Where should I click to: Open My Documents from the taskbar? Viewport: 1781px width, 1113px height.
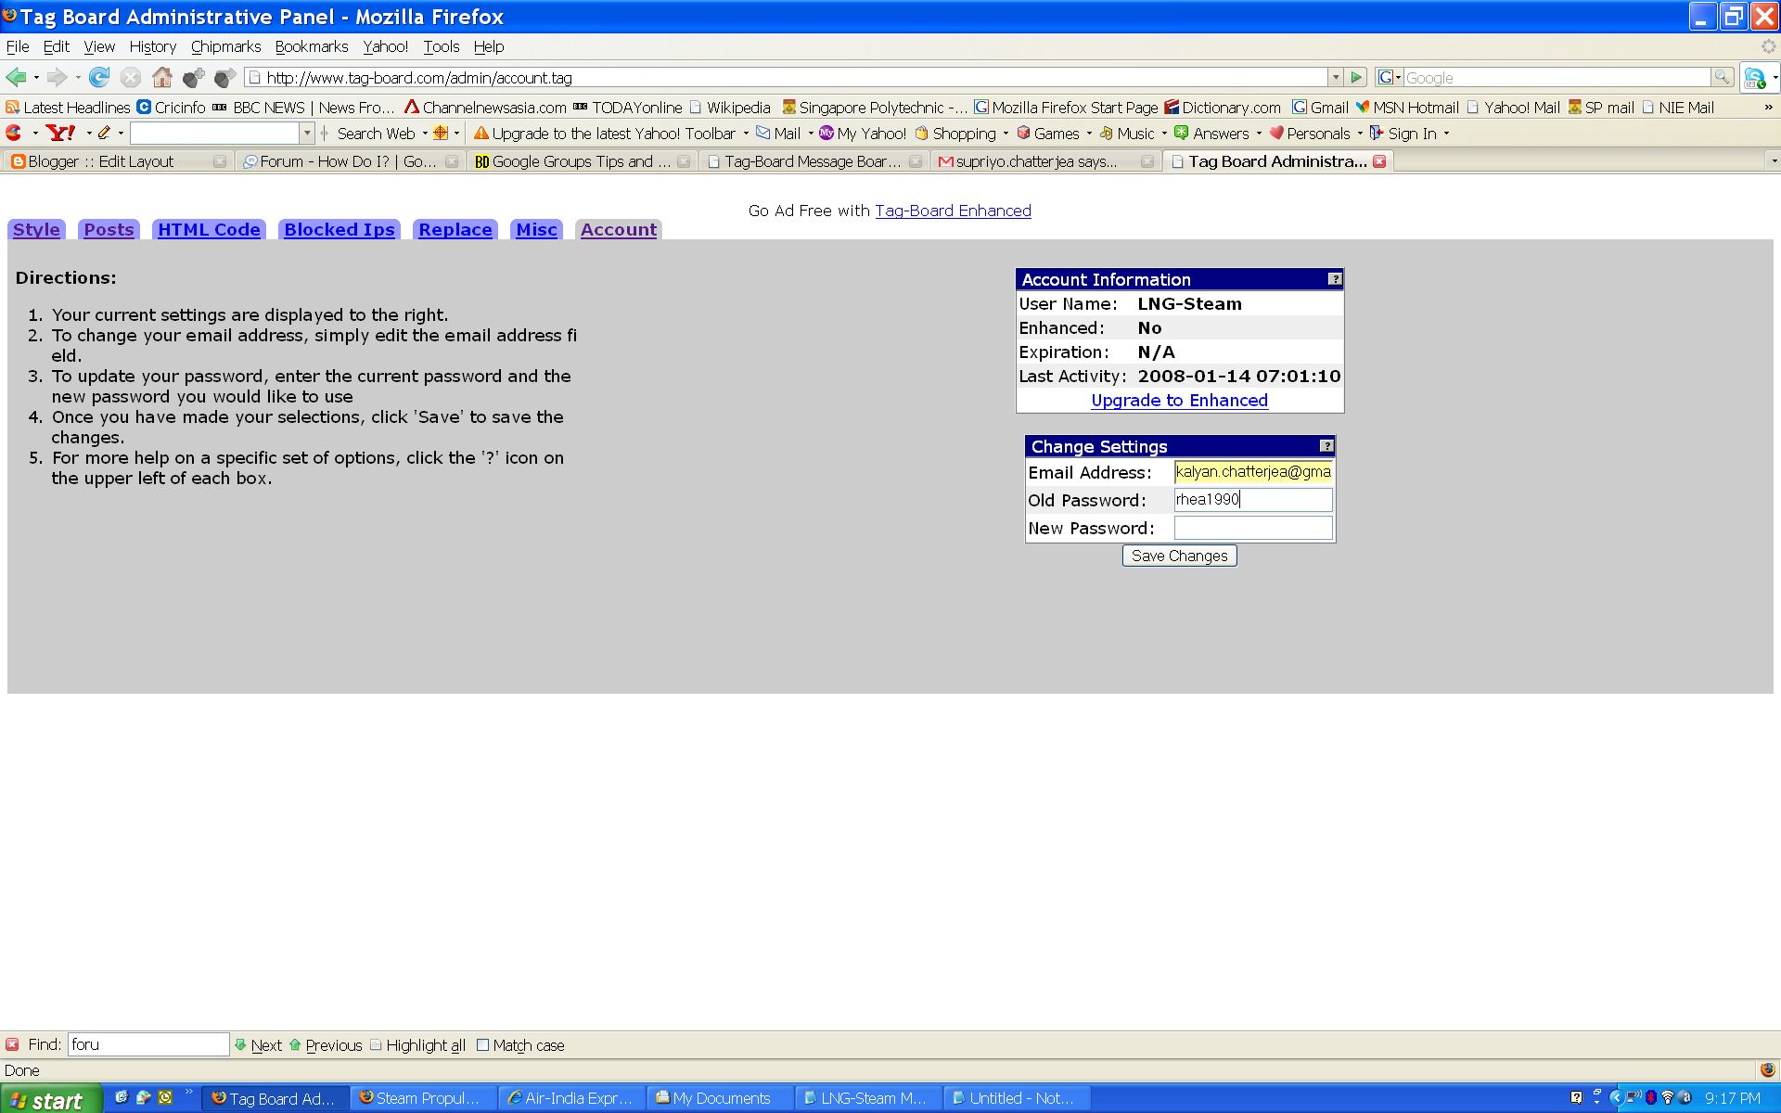[720, 1098]
